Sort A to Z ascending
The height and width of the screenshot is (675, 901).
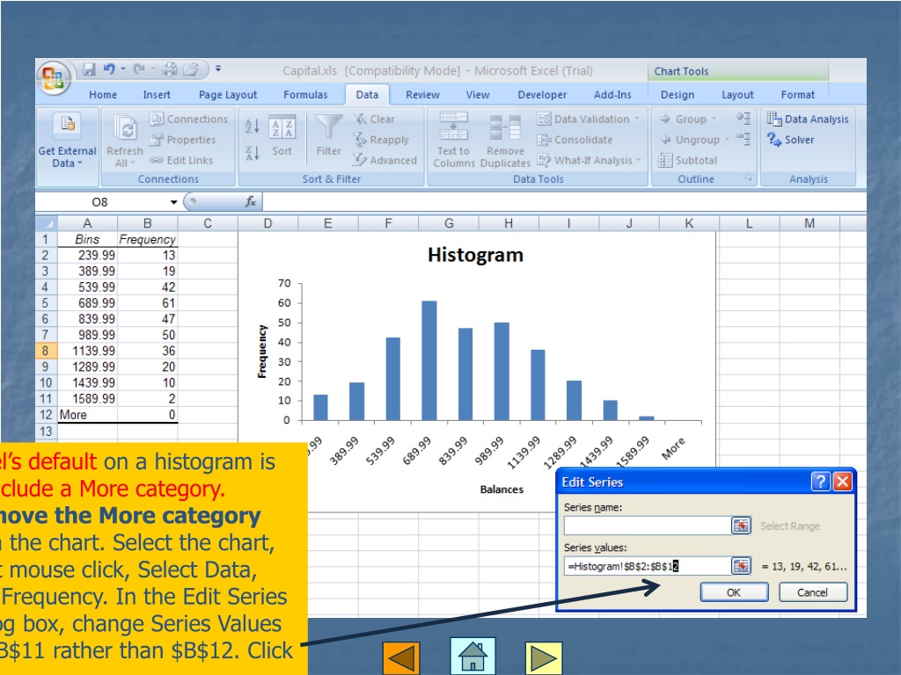(x=253, y=127)
